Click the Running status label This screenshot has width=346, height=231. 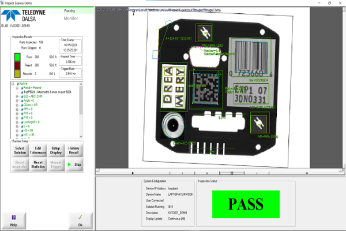tap(70, 11)
